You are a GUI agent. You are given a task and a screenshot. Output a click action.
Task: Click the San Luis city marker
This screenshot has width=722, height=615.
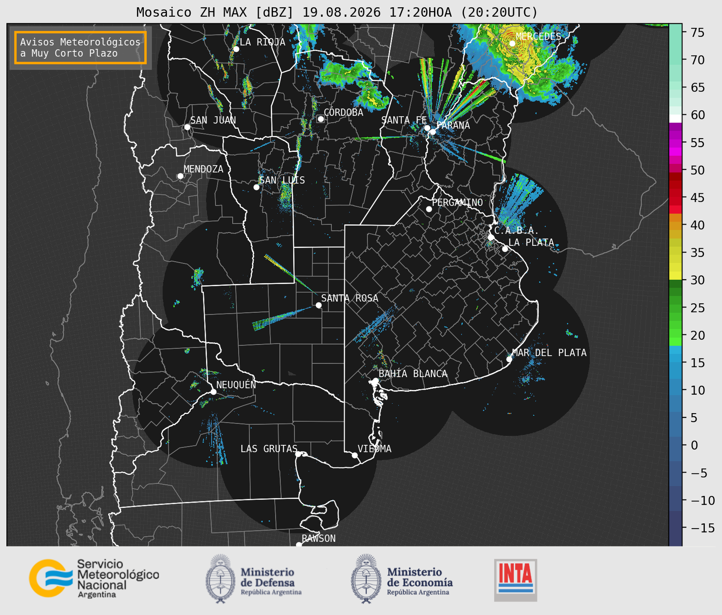tap(256, 187)
